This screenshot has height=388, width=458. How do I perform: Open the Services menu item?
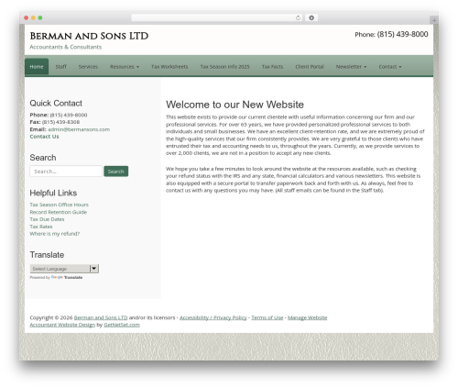(88, 67)
